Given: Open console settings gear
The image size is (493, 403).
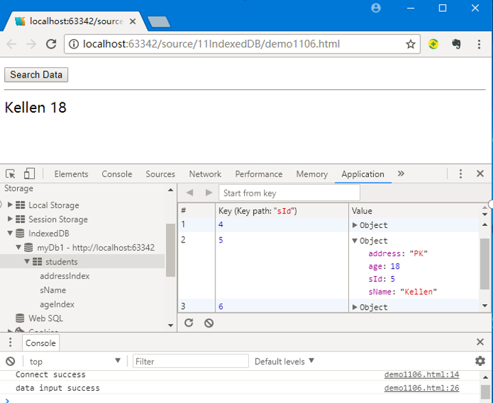Looking at the screenshot, I should pos(480,361).
